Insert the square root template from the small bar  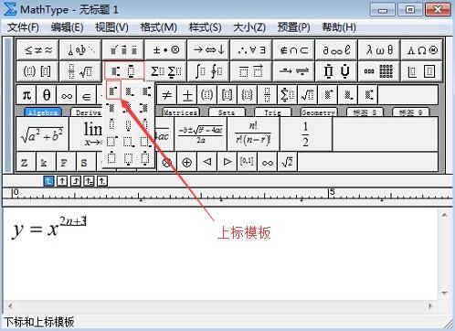(307, 95)
